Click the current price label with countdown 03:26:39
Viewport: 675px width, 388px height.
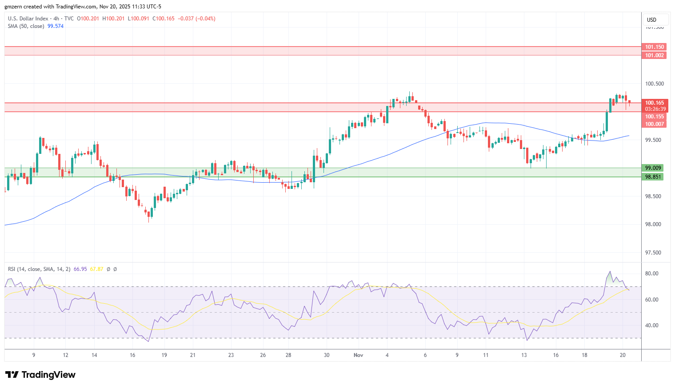654,106
